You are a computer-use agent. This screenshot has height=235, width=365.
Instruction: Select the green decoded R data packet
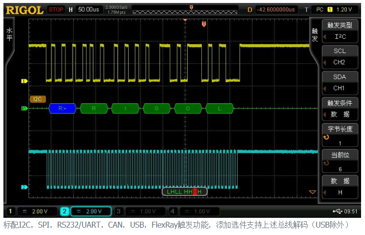[x=94, y=108]
